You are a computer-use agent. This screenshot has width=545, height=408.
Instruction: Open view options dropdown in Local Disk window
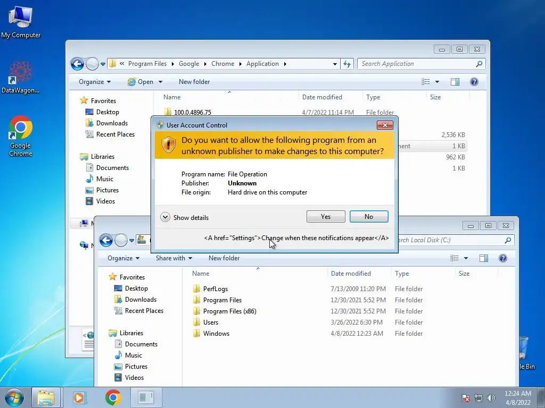(466, 258)
